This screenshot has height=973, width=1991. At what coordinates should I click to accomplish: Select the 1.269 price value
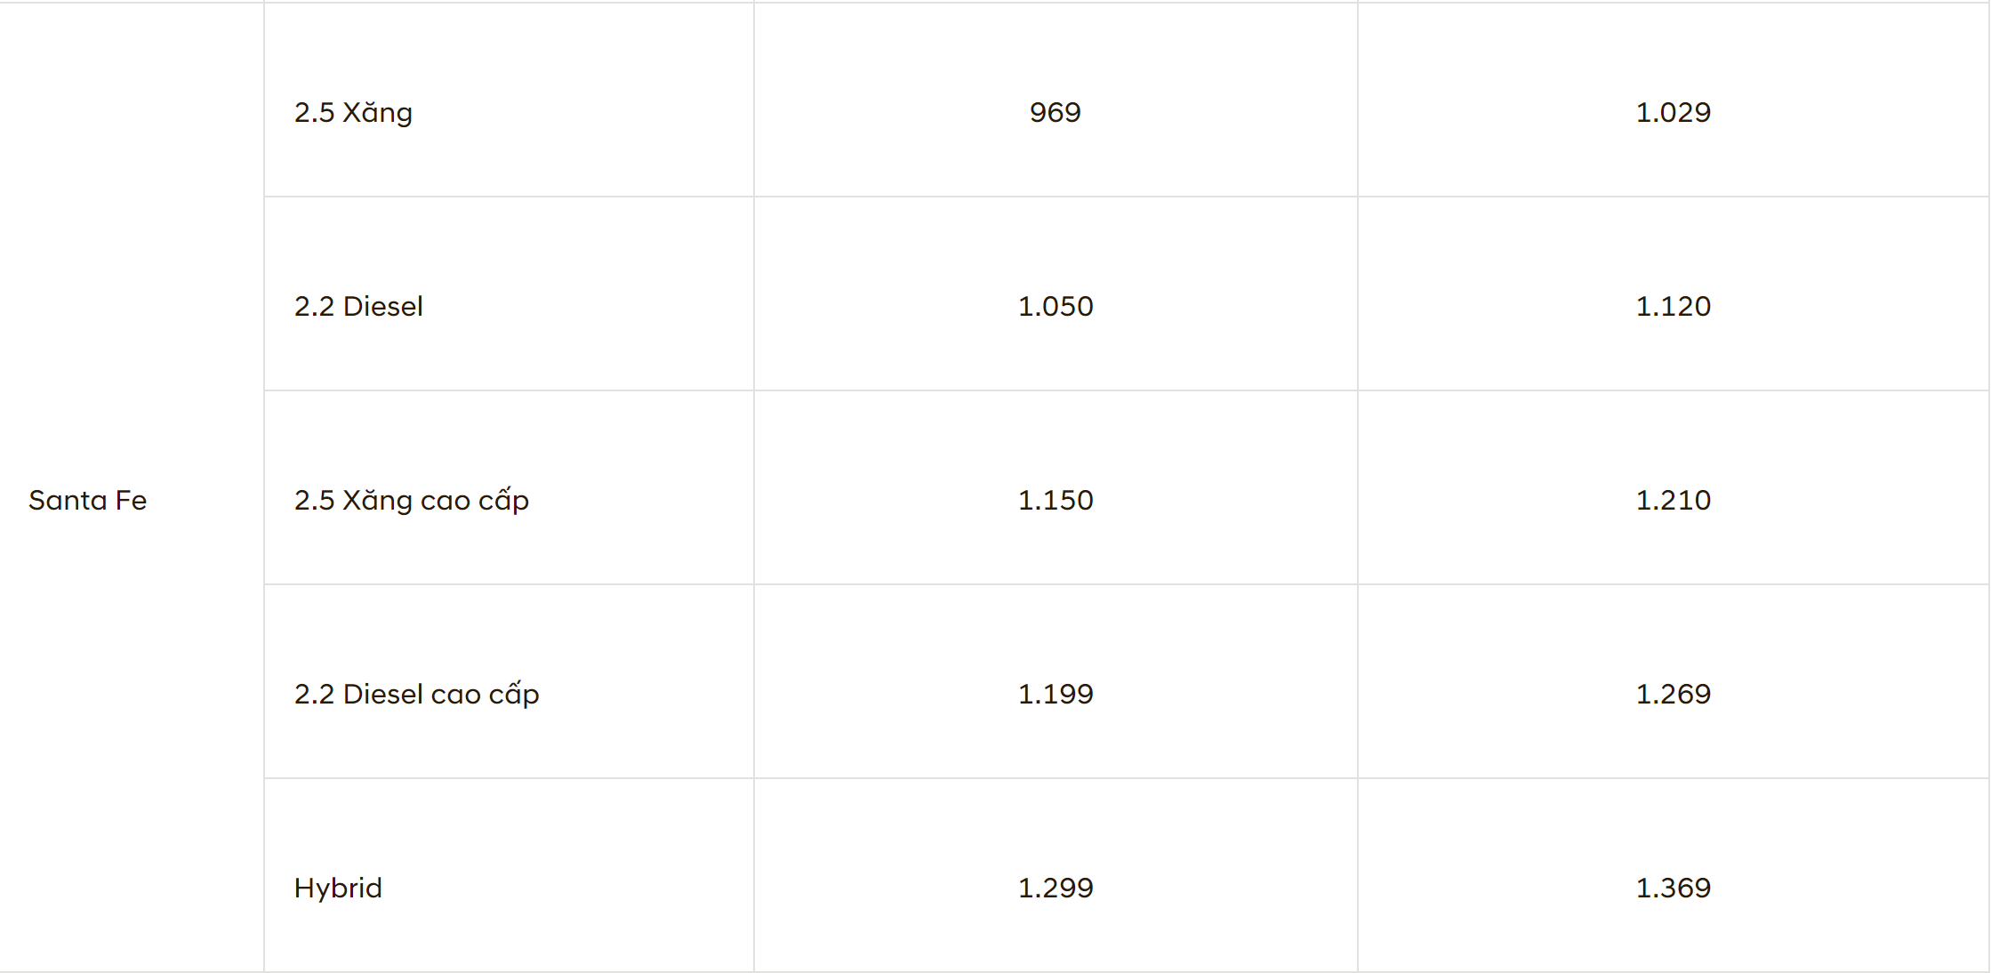[1673, 695]
